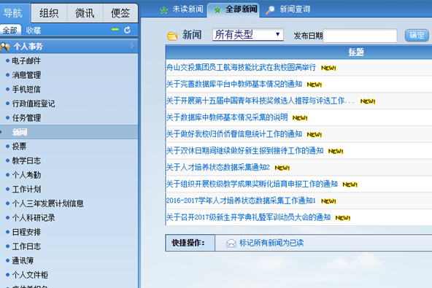
Task: Switch to the 微讯 tab
Action: [x=85, y=13]
